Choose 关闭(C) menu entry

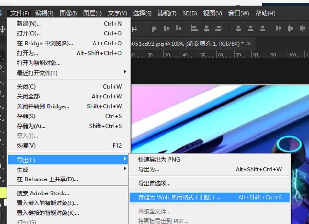(x=69, y=87)
